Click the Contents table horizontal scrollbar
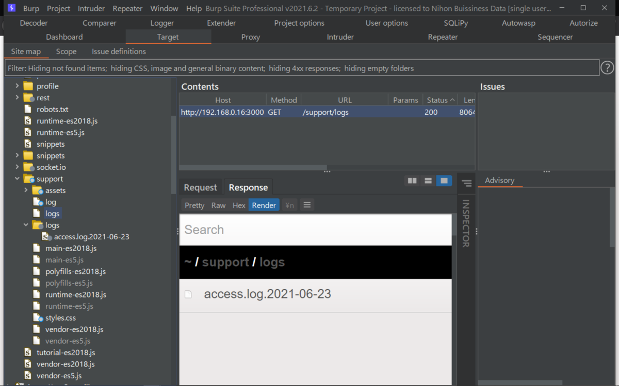Viewport: 619px width, 386px height. (x=253, y=167)
